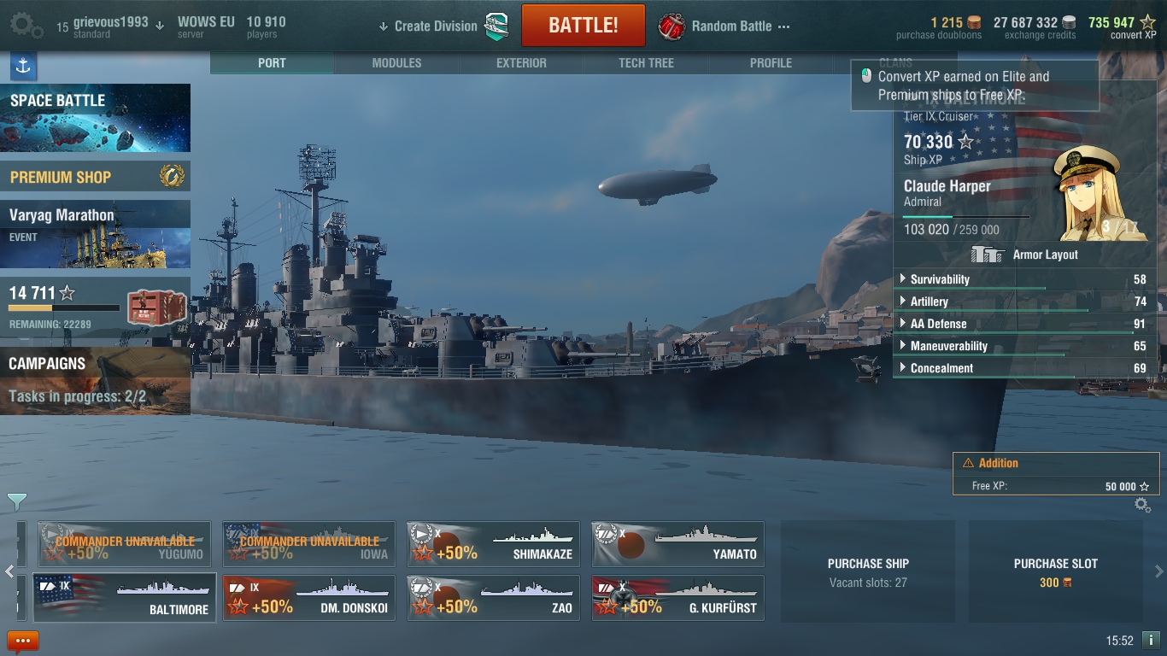1167x656 pixels.
Task: Click the green info icon near the clock
Action: pos(1151,640)
